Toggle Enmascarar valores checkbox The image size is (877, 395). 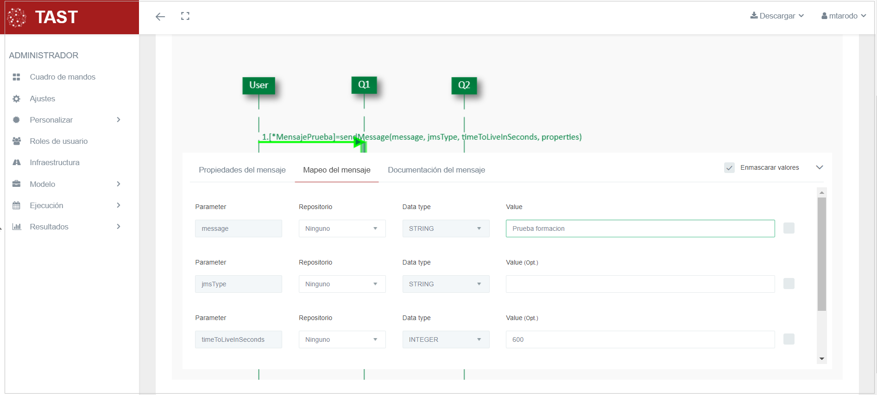[x=729, y=167]
